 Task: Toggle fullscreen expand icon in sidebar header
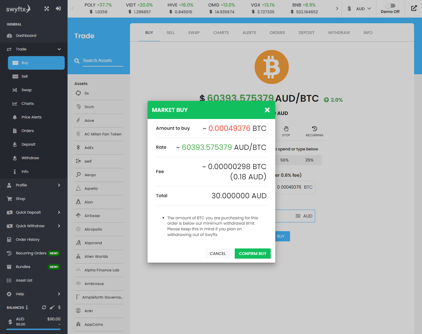tap(47, 8)
